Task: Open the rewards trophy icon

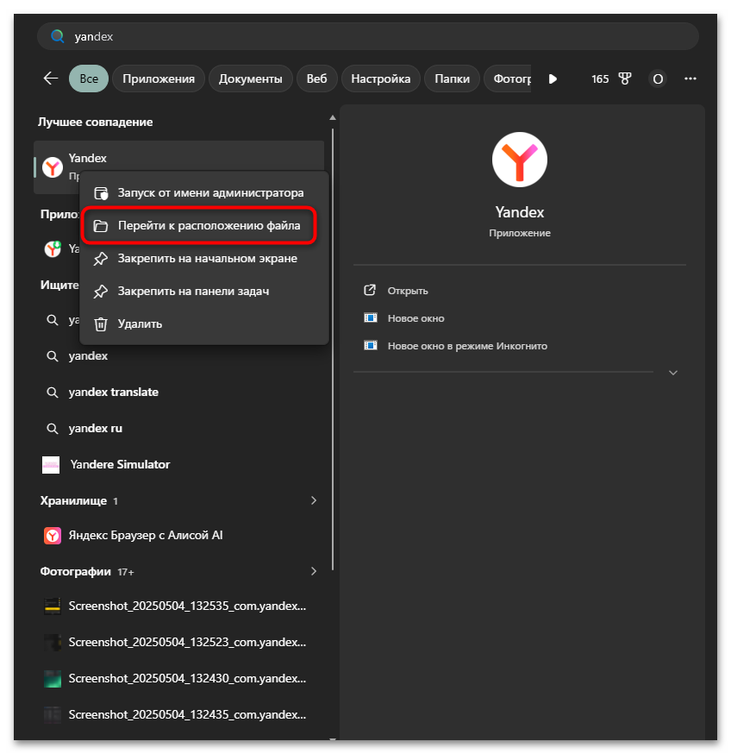Action: [x=624, y=79]
